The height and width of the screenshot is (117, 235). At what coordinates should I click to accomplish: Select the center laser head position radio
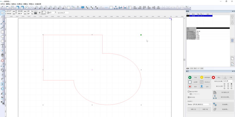pyautogui.click(x=228, y=86)
